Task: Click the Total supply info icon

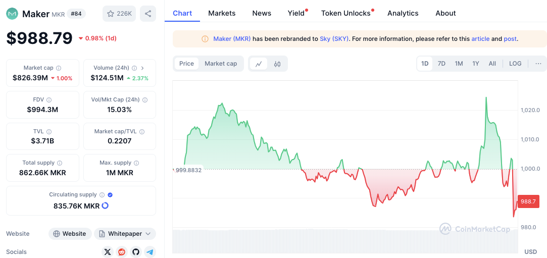Action: click(x=60, y=163)
